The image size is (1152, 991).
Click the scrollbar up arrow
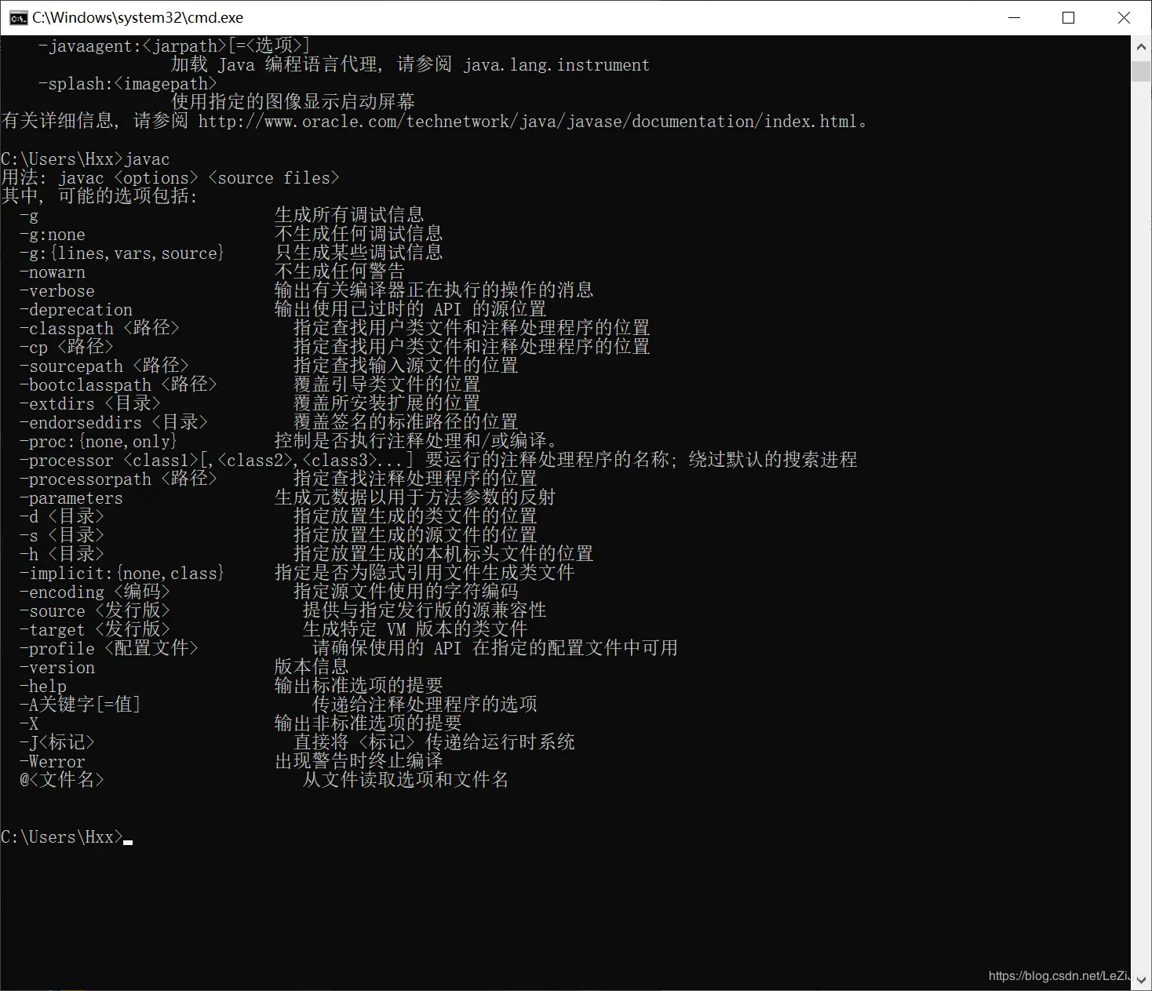(1141, 46)
